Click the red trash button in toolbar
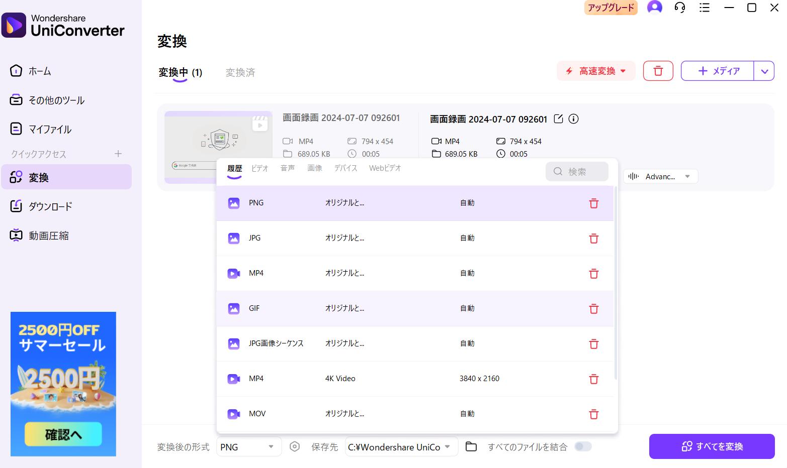Viewport: 787px width, 468px height. tap(658, 71)
